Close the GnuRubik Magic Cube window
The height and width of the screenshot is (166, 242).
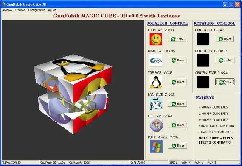[237, 4]
